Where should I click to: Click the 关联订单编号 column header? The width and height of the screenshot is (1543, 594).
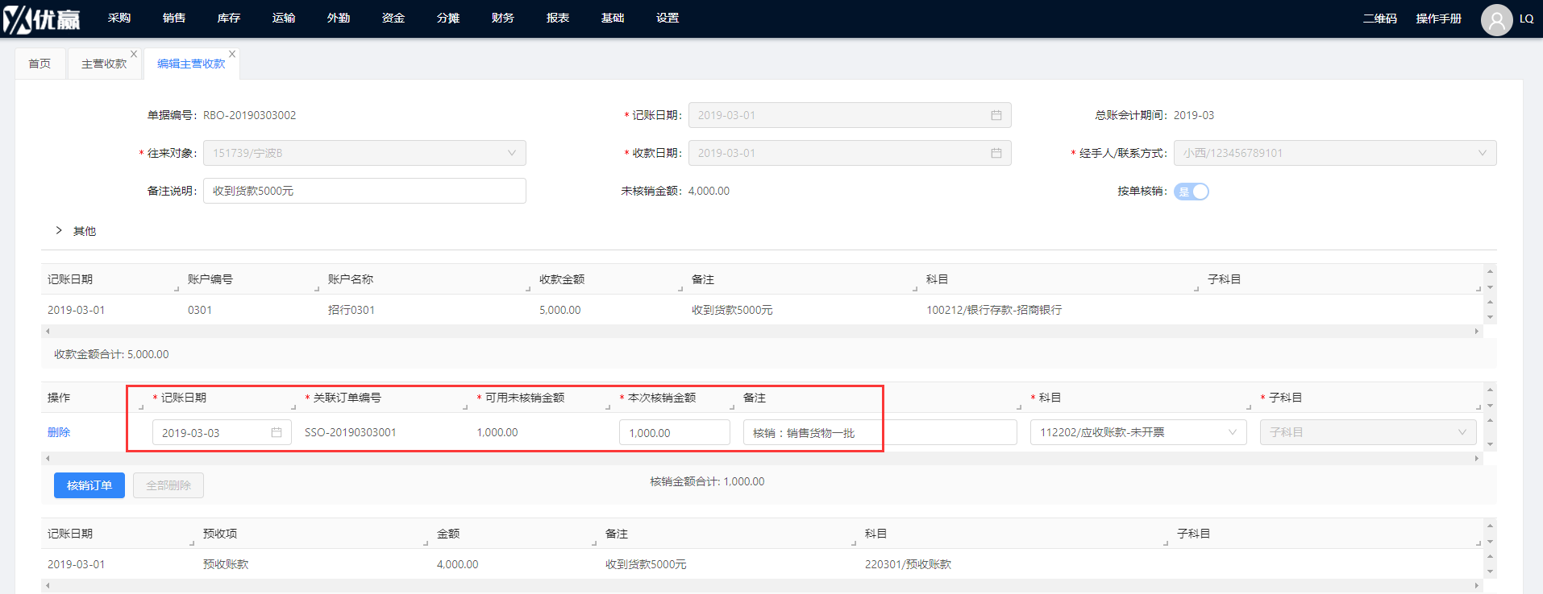(347, 398)
